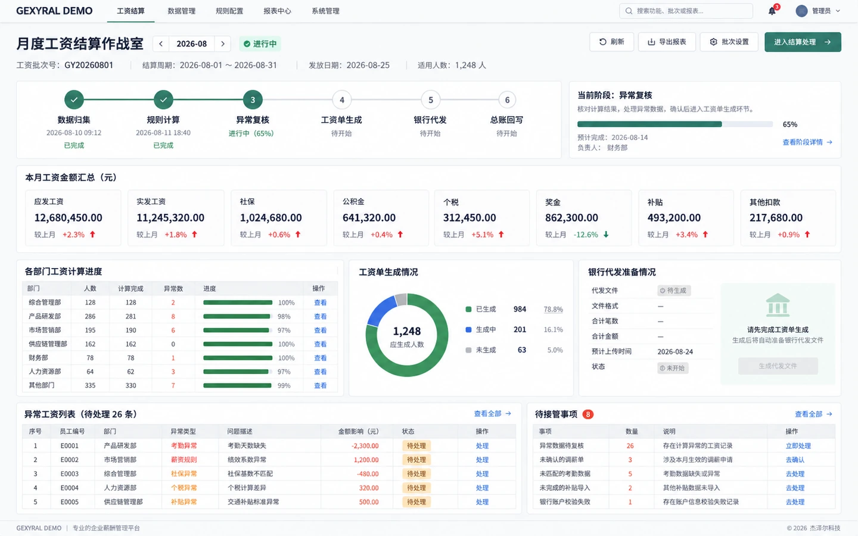Click 查看全部 in 异常工资列表
Screen dimensions: 858x536
(x=493, y=413)
